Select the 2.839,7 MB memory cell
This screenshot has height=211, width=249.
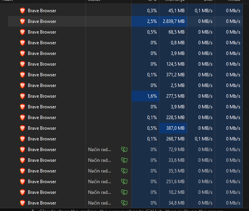coord(173,21)
